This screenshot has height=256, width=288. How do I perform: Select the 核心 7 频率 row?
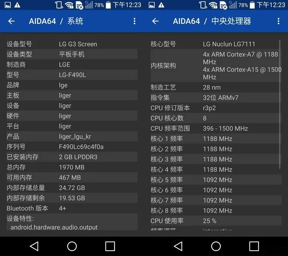click(x=216, y=200)
